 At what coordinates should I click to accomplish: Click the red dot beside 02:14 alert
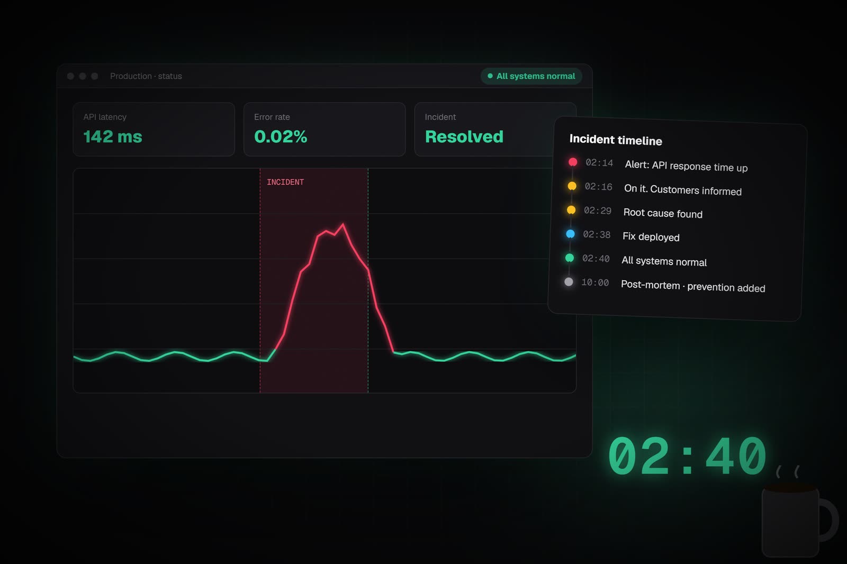(x=573, y=162)
